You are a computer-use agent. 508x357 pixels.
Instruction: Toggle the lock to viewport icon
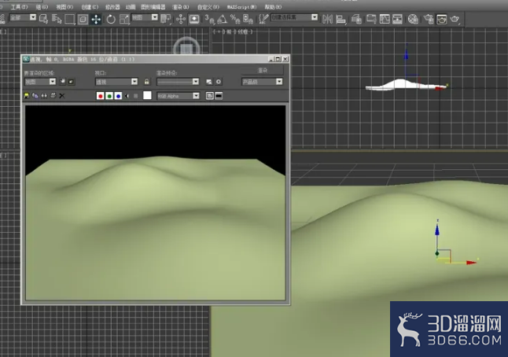[x=147, y=82]
